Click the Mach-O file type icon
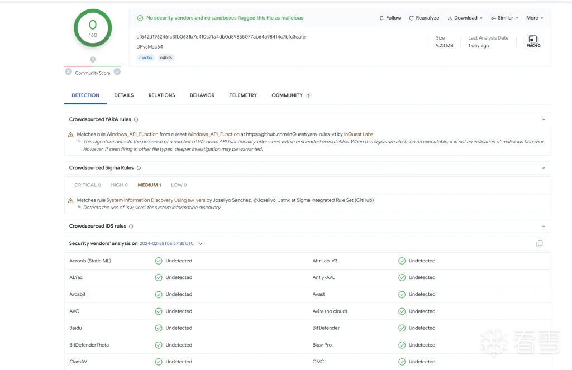Image resolution: width=572 pixels, height=370 pixels. [533, 41]
